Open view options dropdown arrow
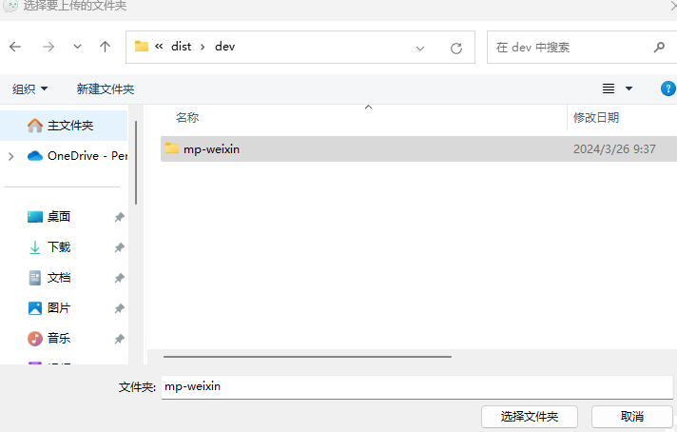Viewport: 677px width, 432px height. point(629,88)
